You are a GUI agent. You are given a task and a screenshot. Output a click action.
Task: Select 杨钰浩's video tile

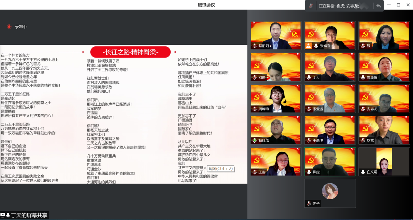point(276,130)
